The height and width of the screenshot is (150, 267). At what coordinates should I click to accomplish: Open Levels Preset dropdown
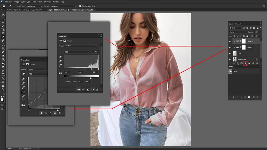(81, 46)
